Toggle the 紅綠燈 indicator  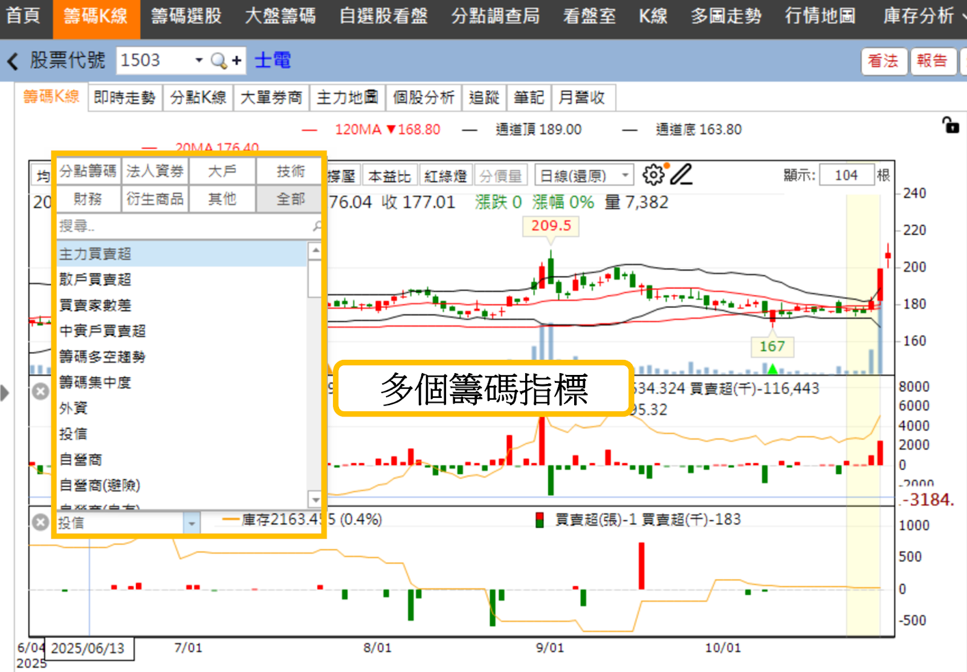coord(447,174)
